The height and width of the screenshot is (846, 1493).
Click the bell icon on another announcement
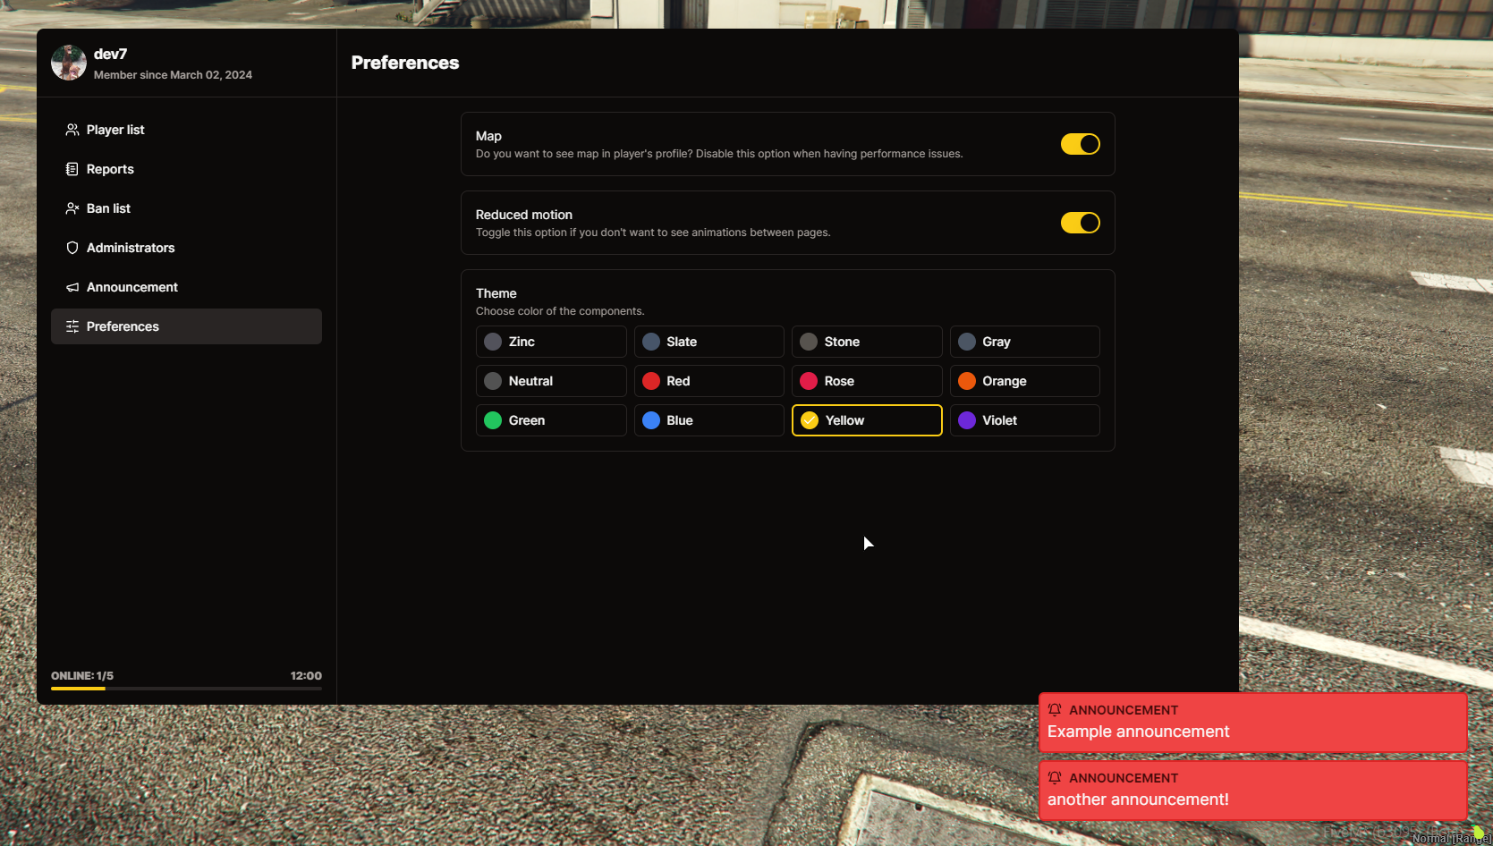click(1056, 777)
